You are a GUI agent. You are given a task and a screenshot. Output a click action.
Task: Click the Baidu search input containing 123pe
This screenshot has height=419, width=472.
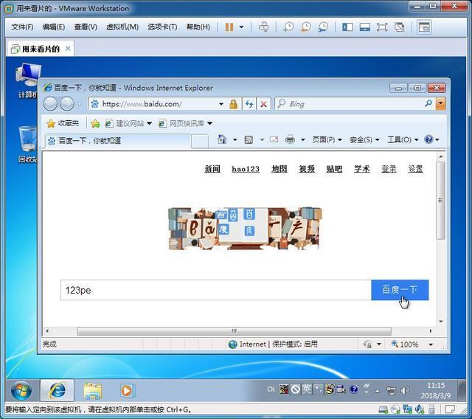point(216,290)
